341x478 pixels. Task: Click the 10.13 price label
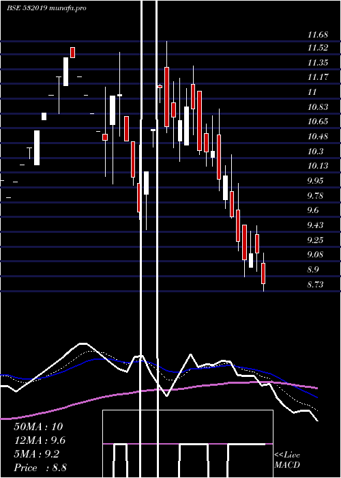coord(318,166)
